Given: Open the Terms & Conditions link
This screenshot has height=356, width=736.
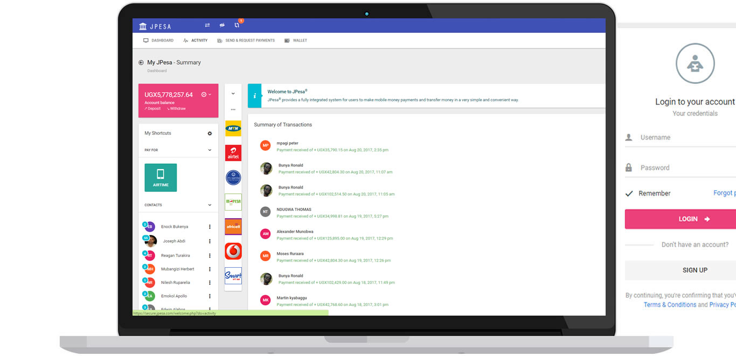Looking at the screenshot, I should 670,305.
